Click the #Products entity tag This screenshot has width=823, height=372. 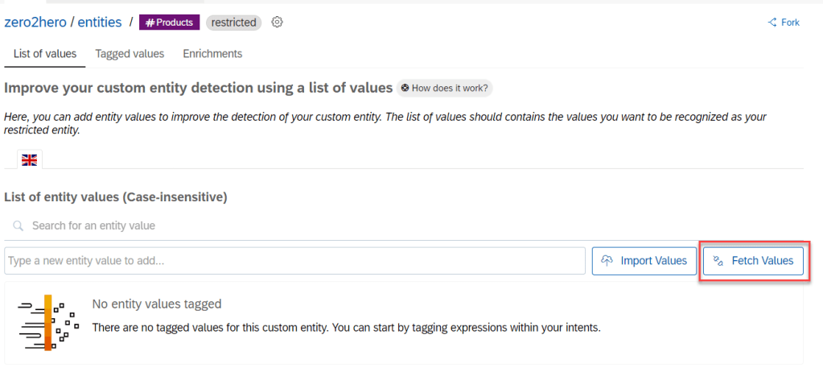click(169, 23)
